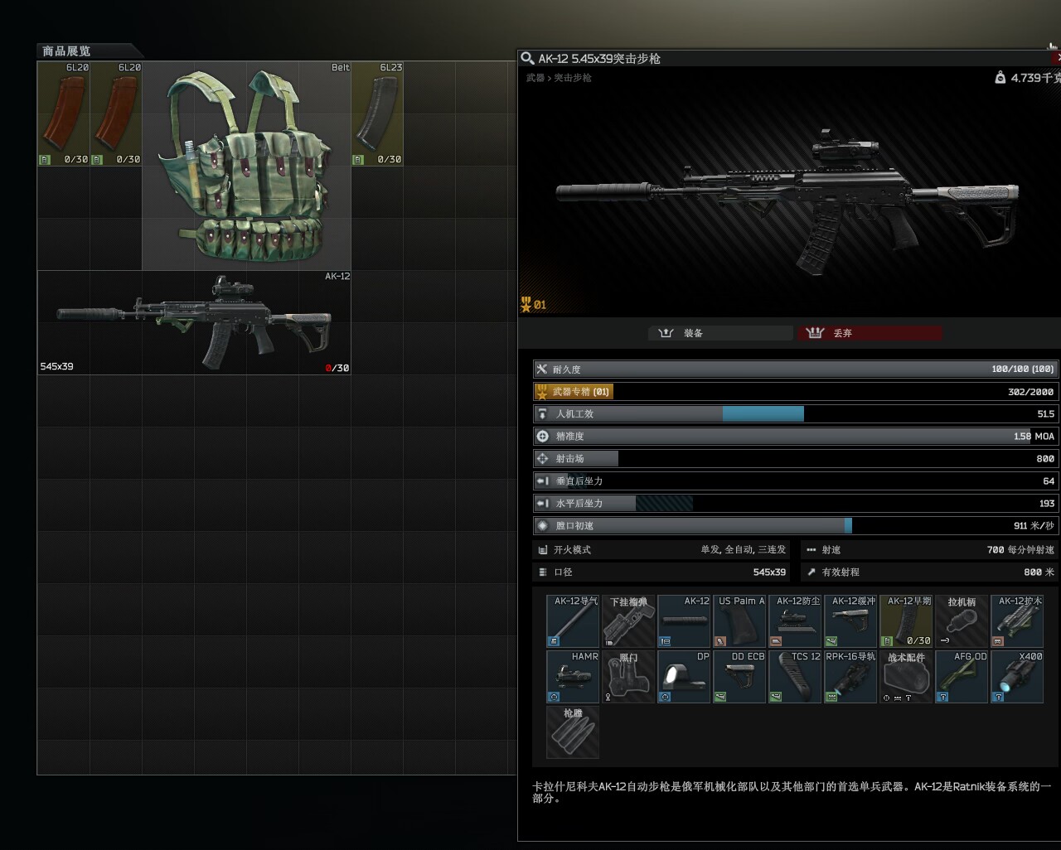Click the 人机工效 ergonomics bar
This screenshot has width=1061, height=850.
(796, 413)
